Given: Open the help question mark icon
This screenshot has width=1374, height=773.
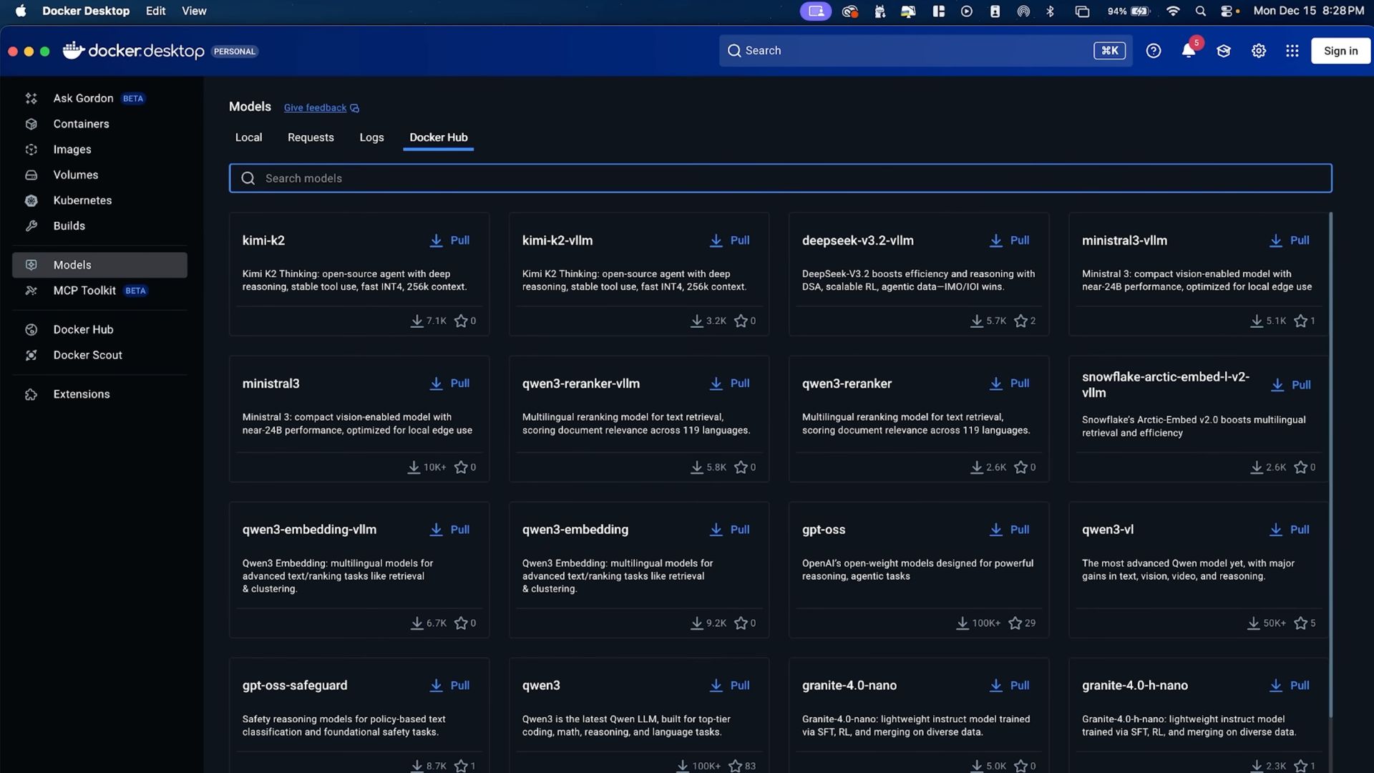Looking at the screenshot, I should click(x=1154, y=51).
